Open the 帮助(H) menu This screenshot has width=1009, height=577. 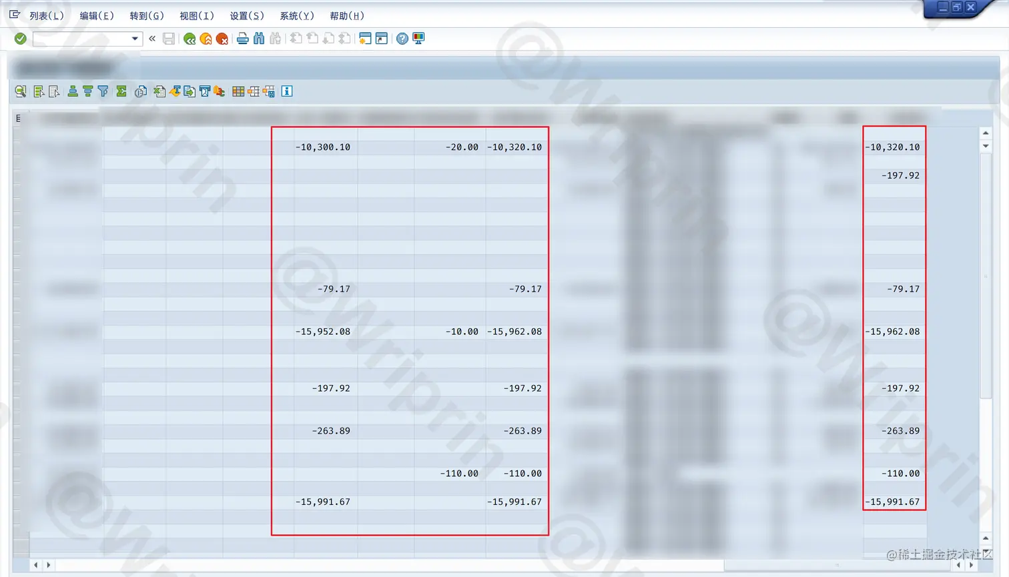pyautogui.click(x=346, y=15)
